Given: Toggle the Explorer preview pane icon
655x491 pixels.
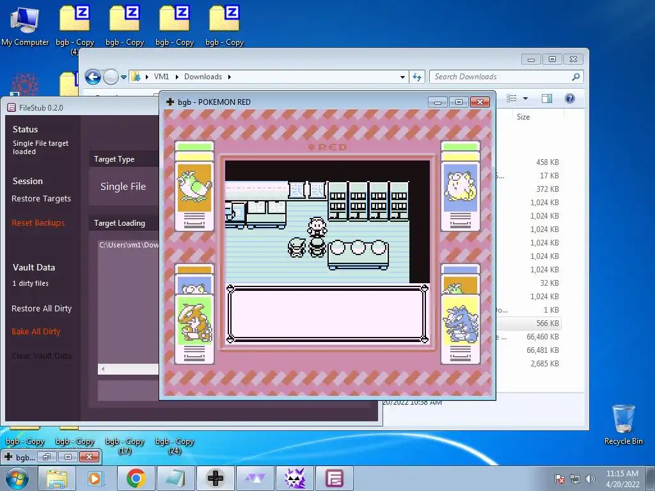Looking at the screenshot, I should coord(547,98).
